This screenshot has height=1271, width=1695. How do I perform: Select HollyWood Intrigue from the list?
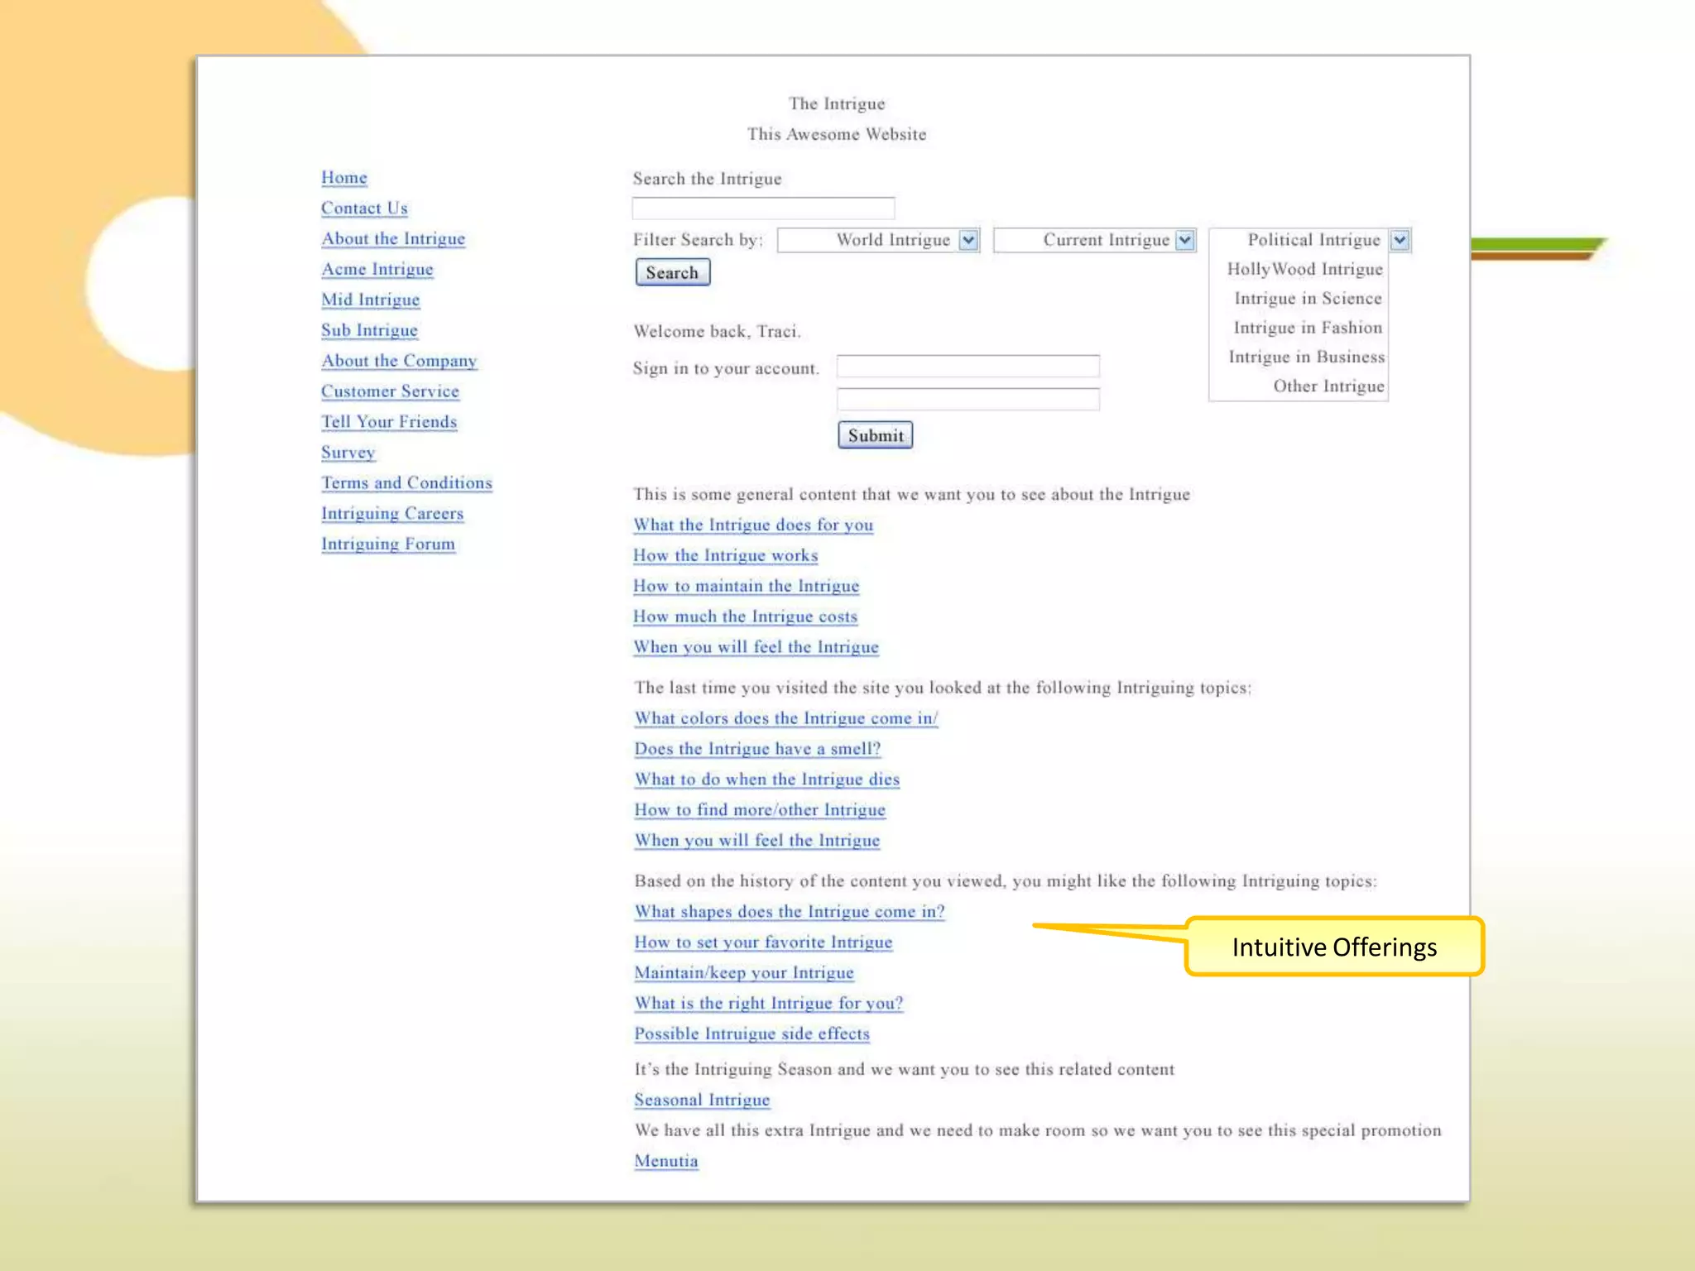pyautogui.click(x=1304, y=270)
